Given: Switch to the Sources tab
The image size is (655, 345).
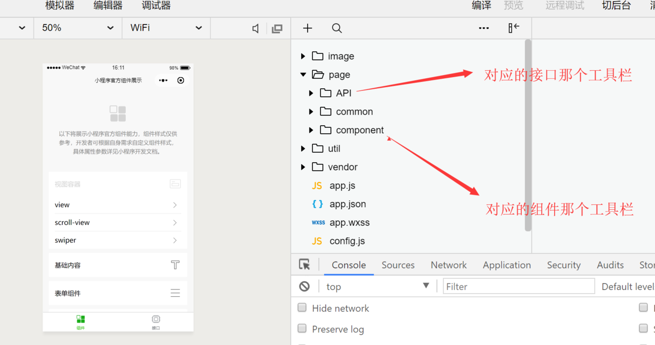Looking at the screenshot, I should pyautogui.click(x=398, y=265).
